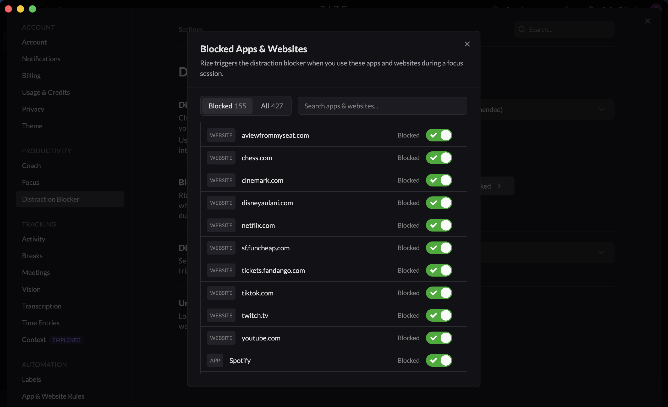This screenshot has height=407, width=668.
Task: Select the Blocked 155 tab
Action: coord(227,106)
